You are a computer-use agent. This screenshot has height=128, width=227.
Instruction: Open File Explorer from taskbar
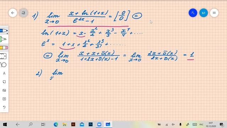tap(65, 124)
